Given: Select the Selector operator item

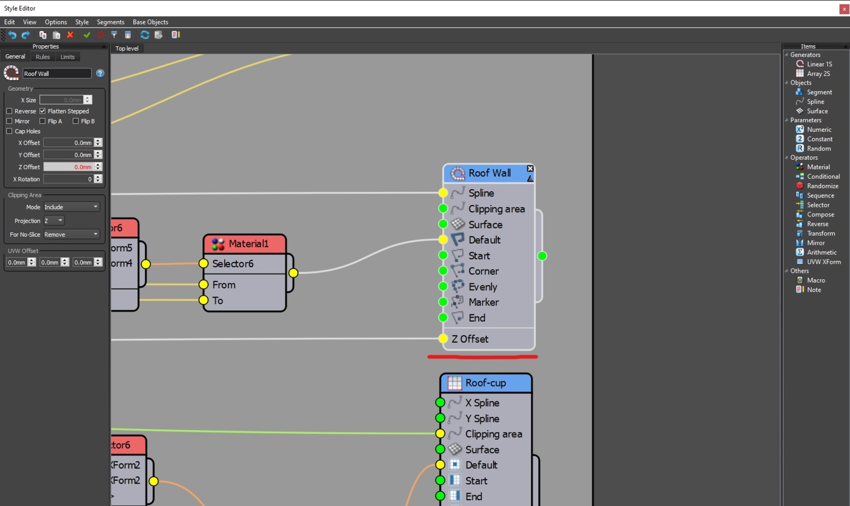Looking at the screenshot, I should (x=813, y=205).
